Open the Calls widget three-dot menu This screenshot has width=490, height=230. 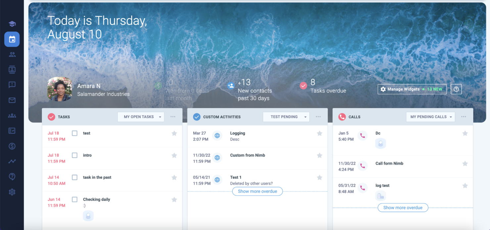(x=464, y=116)
